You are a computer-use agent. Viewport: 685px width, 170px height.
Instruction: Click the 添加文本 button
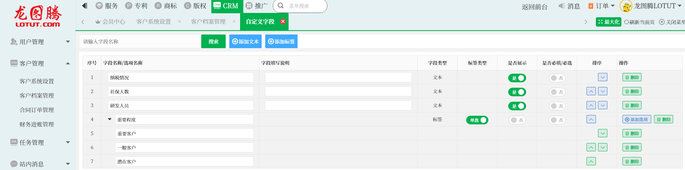(x=245, y=42)
